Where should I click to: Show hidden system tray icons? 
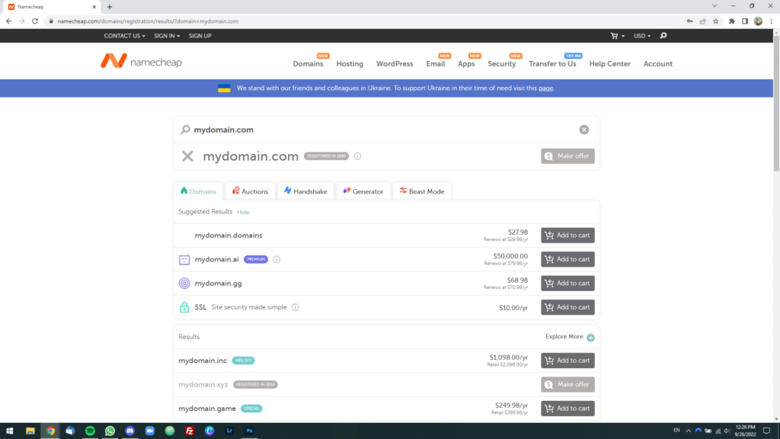point(689,431)
